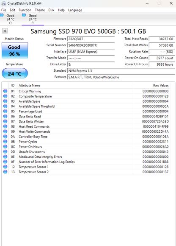Click status icon for Power On Hours row 0C

5,146
